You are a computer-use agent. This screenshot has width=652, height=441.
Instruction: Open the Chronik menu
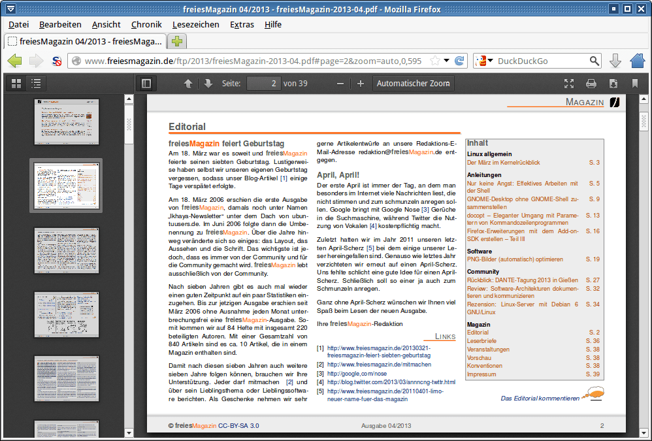146,25
